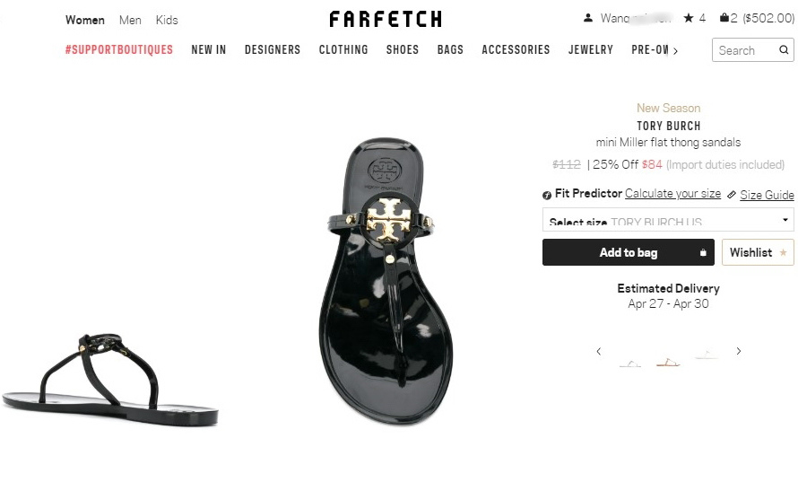Focus the Search input field
Screen dimensions: 798x482
(746, 50)
